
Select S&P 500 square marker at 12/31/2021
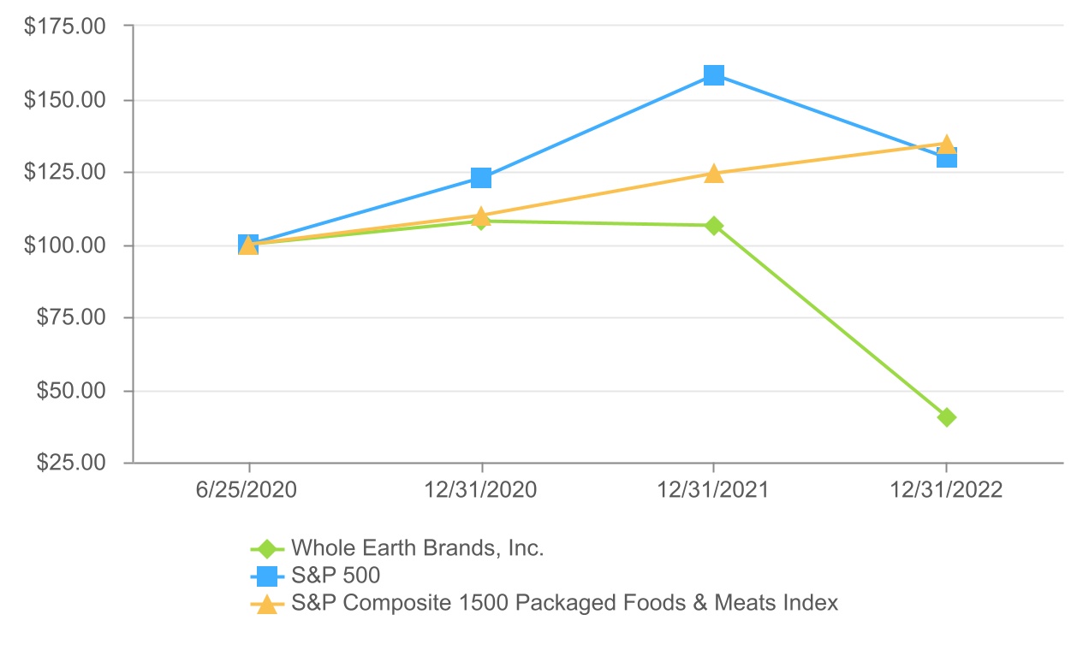(x=714, y=75)
